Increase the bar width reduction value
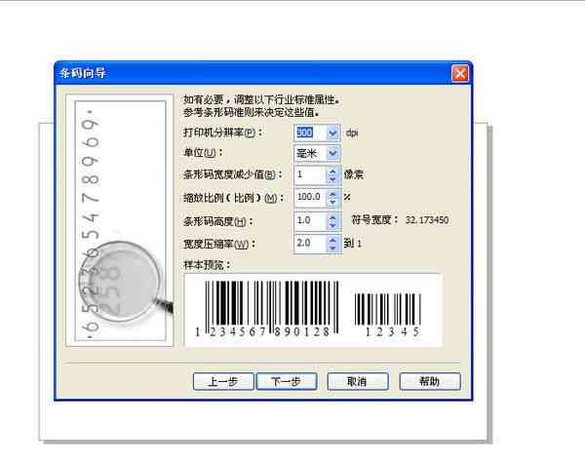 click(x=332, y=171)
